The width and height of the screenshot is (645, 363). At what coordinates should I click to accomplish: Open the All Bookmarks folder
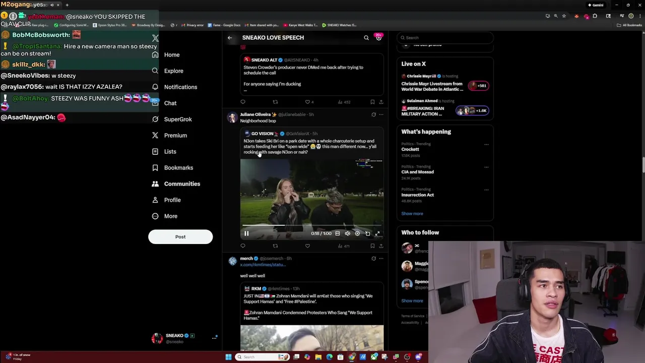coord(630,25)
